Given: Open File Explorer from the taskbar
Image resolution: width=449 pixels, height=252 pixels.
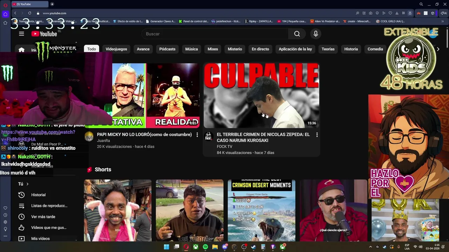Looking at the screenshot, I should pos(215,247).
